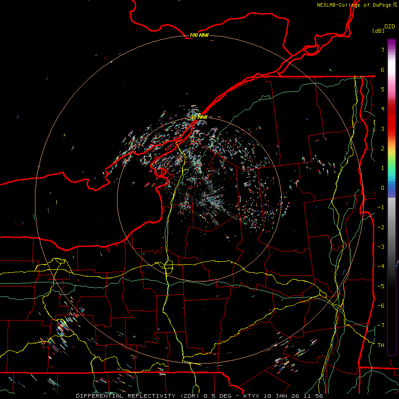This screenshot has height=399, width=399.
Task: Click the -4 dB label on color scale
Action: [381, 266]
